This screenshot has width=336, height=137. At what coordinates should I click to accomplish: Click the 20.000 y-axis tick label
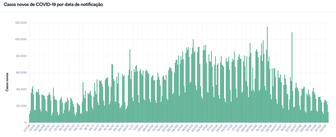[x=21, y=106]
